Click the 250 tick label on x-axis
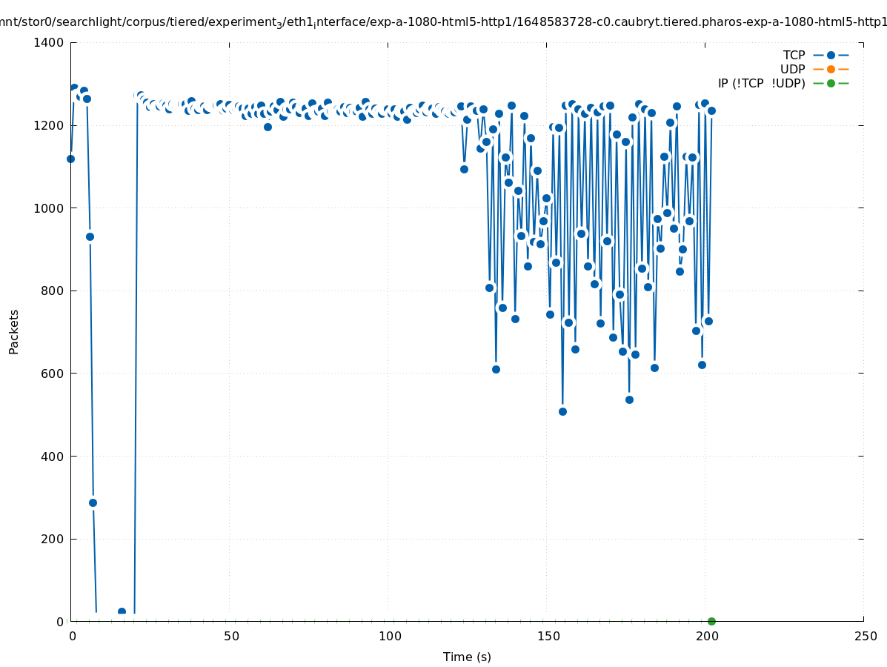This screenshot has width=887, height=667. (865, 636)
